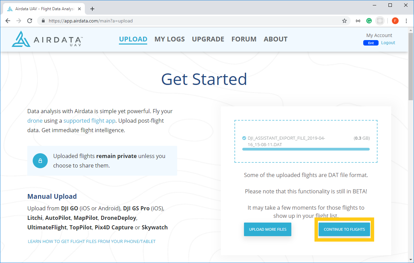
Task: Open the green Grammarly extension icon
Action: [x=369, y=21]
